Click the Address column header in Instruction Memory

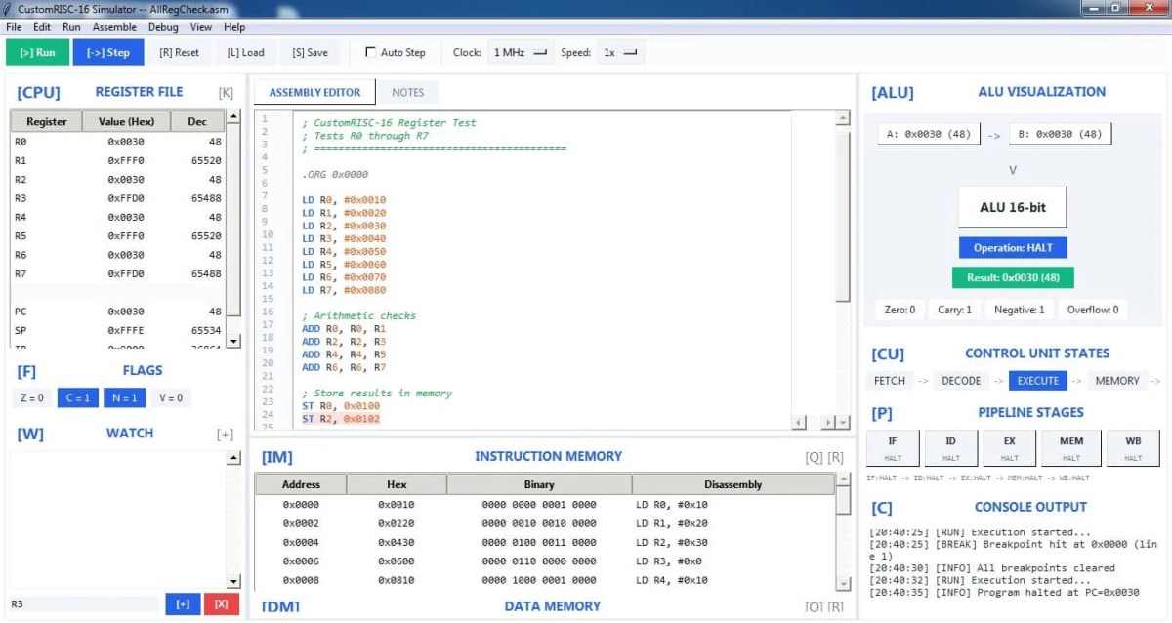pos(301,484)
